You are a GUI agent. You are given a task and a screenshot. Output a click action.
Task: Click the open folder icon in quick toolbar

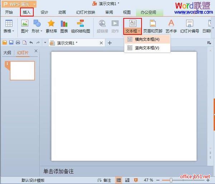(5, 42)
